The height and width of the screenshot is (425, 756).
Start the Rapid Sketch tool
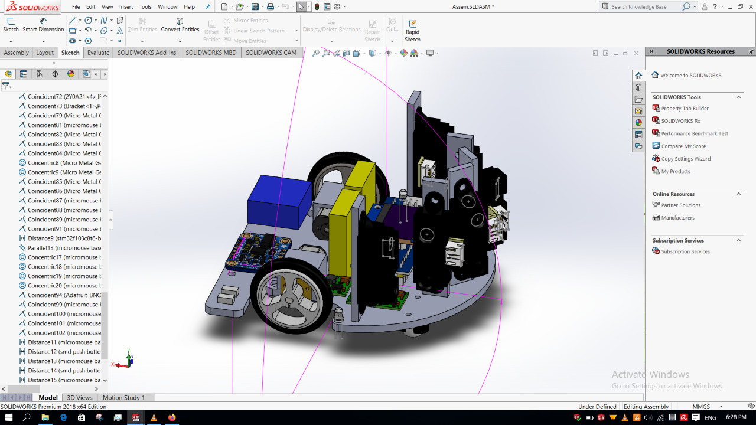pyautogui.click(x=412, y=30)
